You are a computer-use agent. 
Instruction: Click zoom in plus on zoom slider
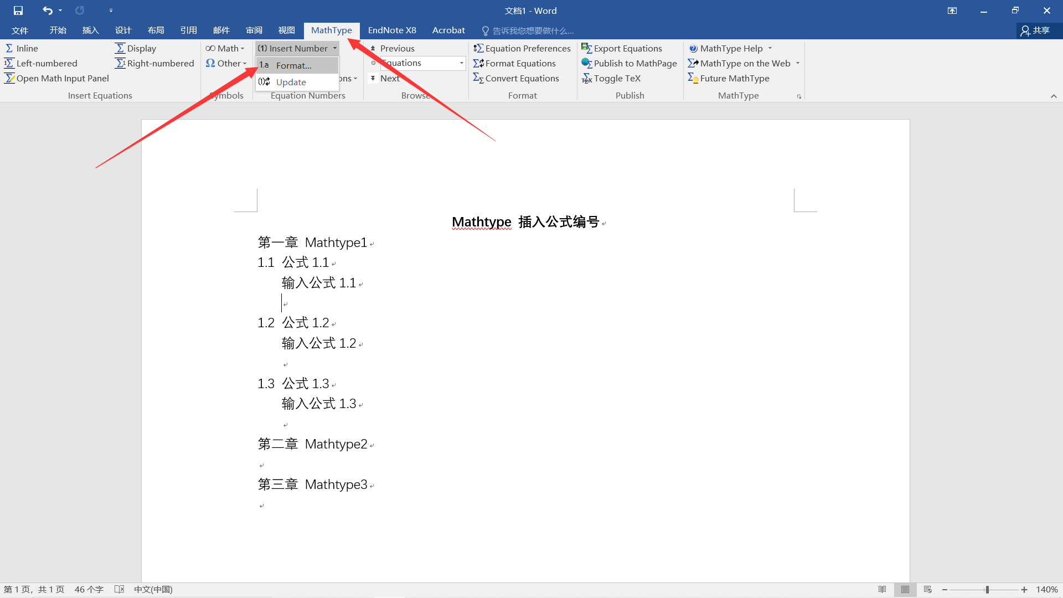point(1024,589)
